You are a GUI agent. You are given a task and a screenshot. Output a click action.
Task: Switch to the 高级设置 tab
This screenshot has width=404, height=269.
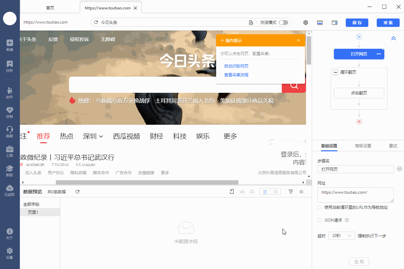pyautogui.click(x=363, y=146)
